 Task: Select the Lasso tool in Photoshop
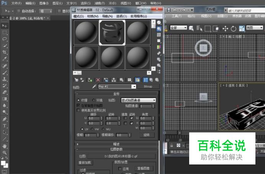point(5,39)
